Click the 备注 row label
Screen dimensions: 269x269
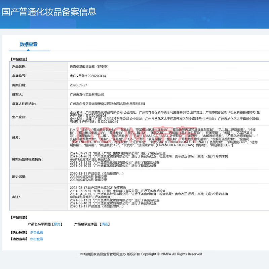16,196
